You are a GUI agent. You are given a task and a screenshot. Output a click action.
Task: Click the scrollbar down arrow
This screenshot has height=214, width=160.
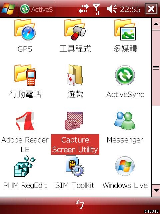(x=156, y=191)
